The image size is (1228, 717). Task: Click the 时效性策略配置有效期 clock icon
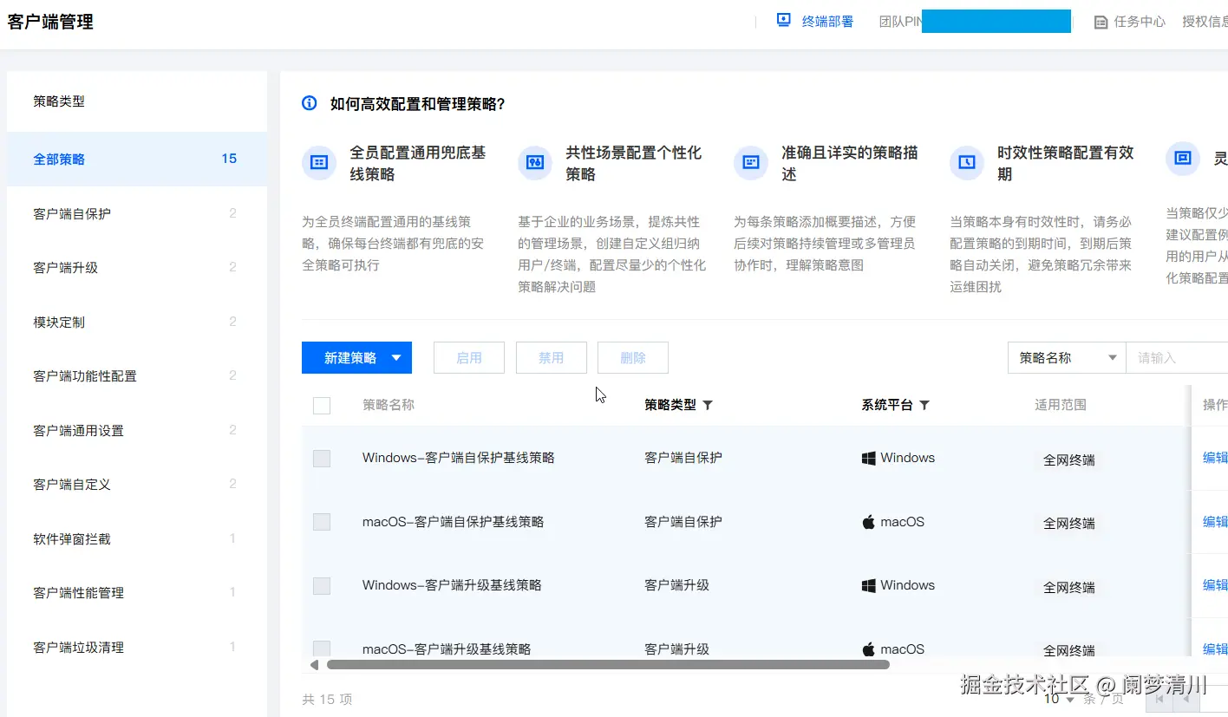tap(966, 162)
